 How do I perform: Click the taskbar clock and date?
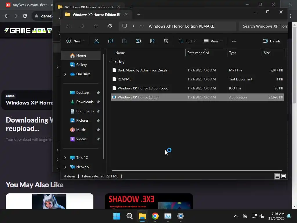tap(276, 216)
